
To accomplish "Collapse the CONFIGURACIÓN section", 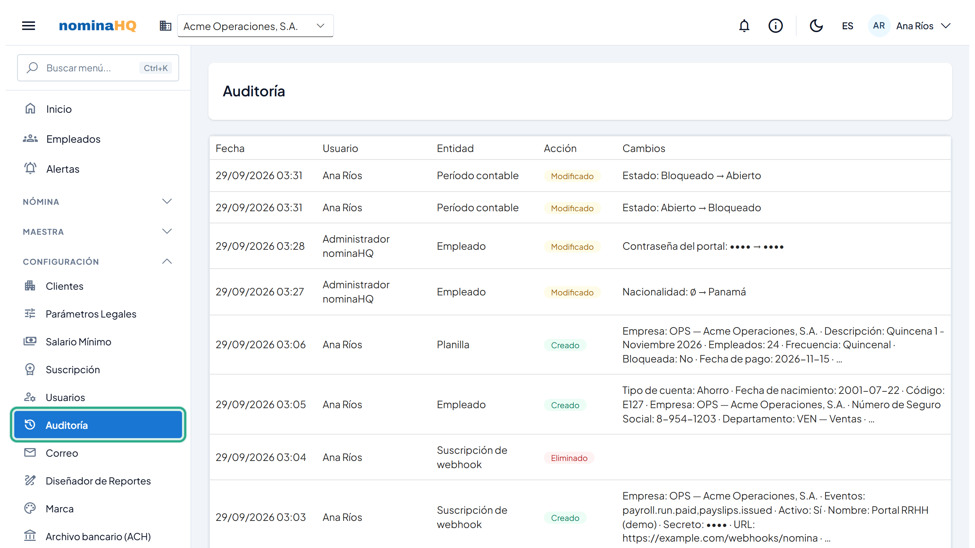I will [98, 262].
